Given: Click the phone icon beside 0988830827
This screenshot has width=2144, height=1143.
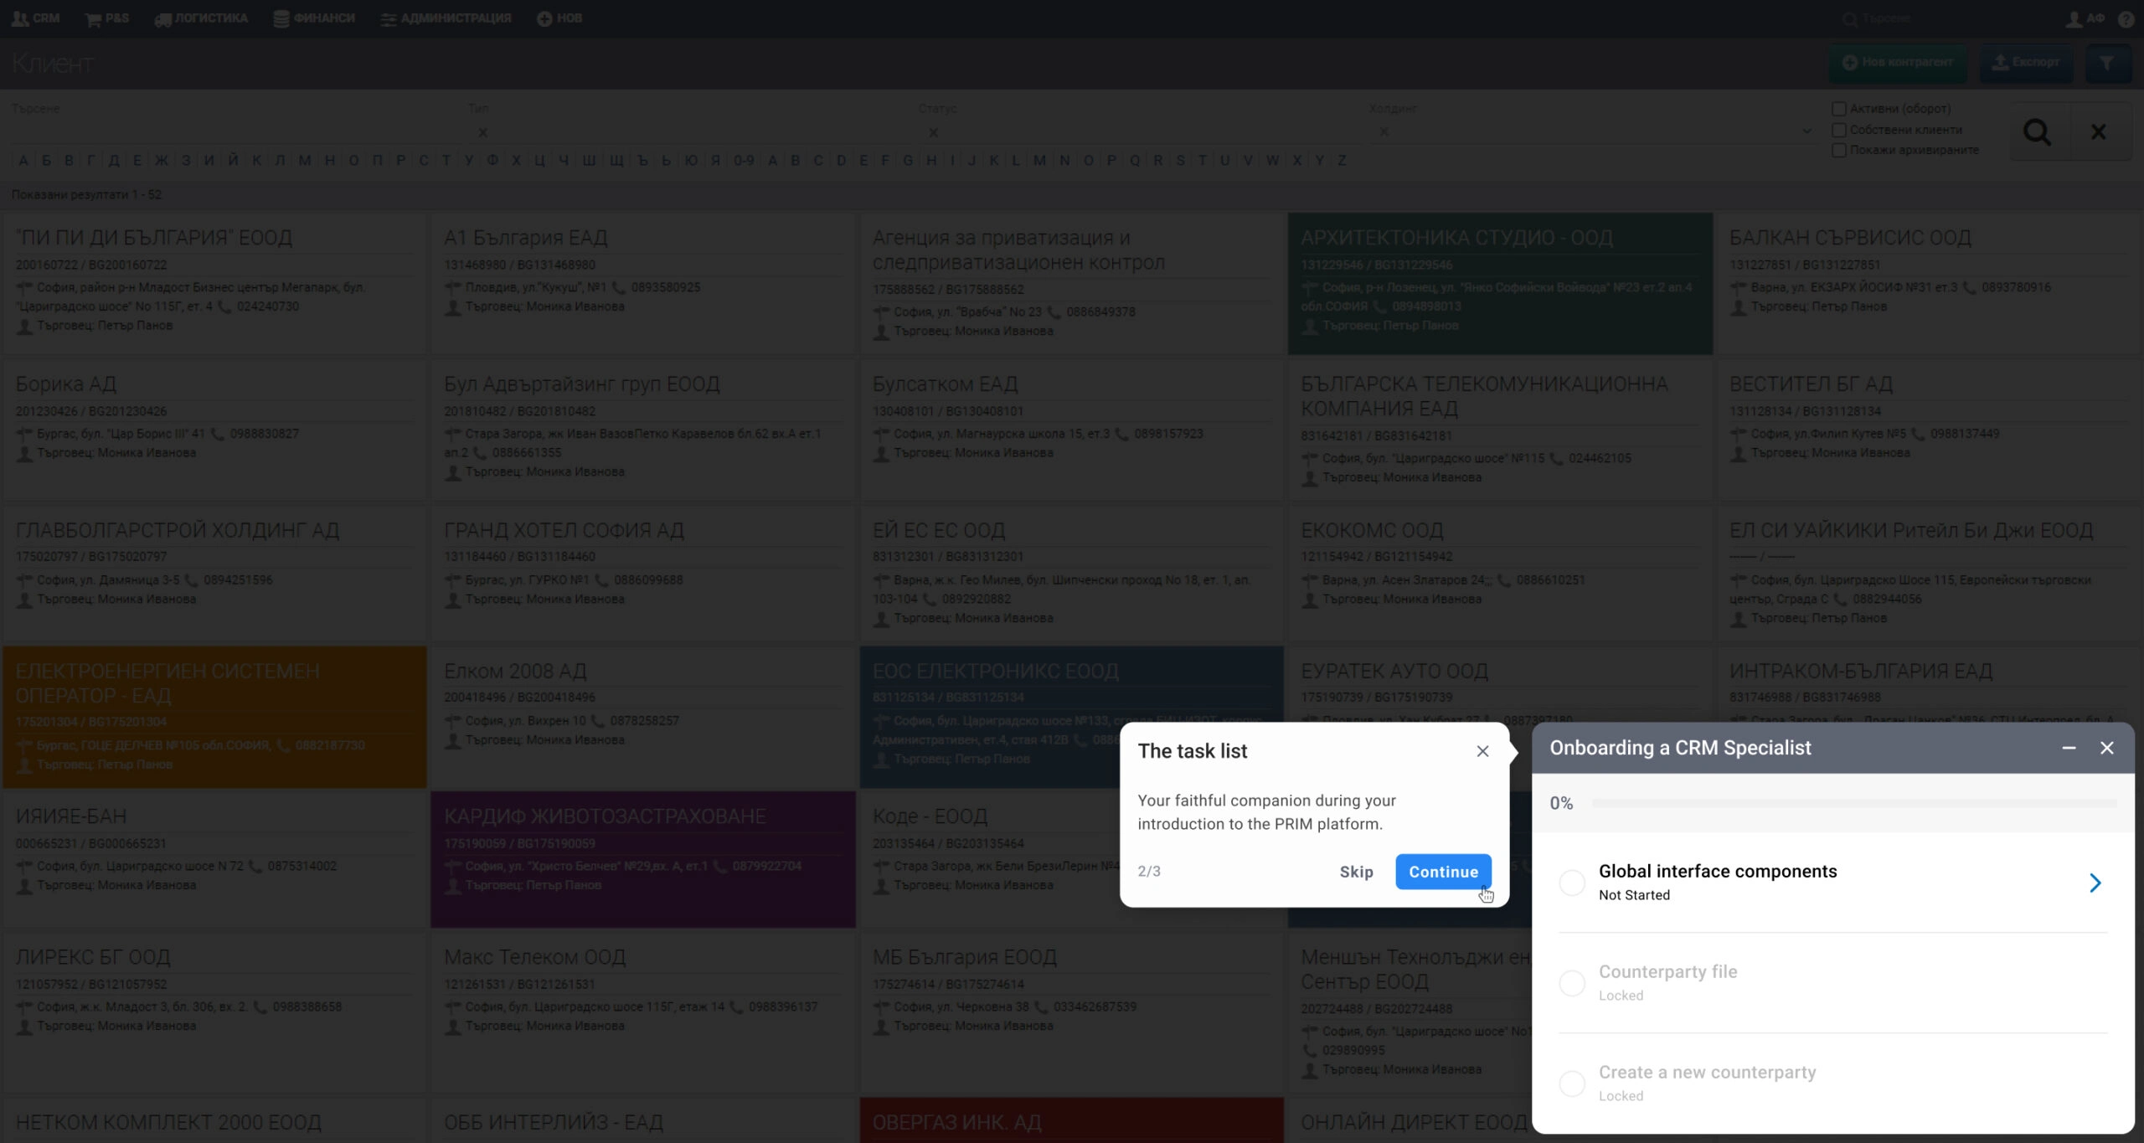Looking at the screenshot, I should pyautogui.click(x=218, y=434).
